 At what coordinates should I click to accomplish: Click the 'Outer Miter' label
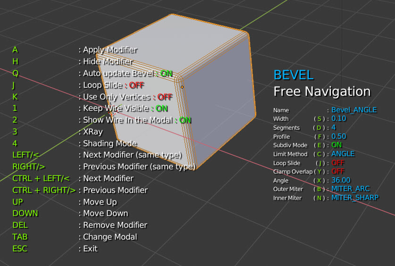288,189
